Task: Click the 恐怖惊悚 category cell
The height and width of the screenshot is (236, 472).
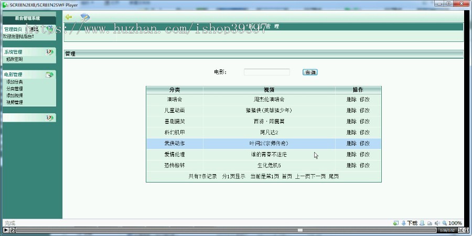Action: 175,166
